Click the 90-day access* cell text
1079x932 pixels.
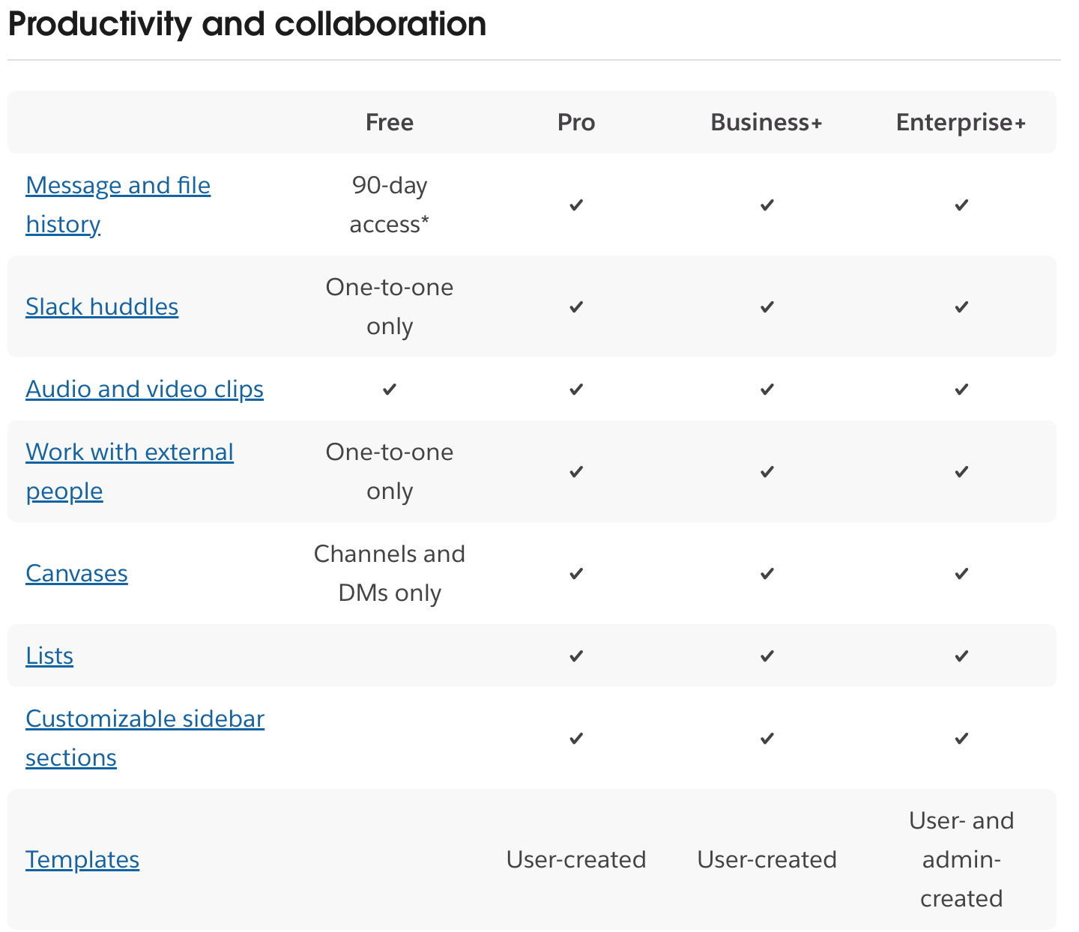pos(390,205)
